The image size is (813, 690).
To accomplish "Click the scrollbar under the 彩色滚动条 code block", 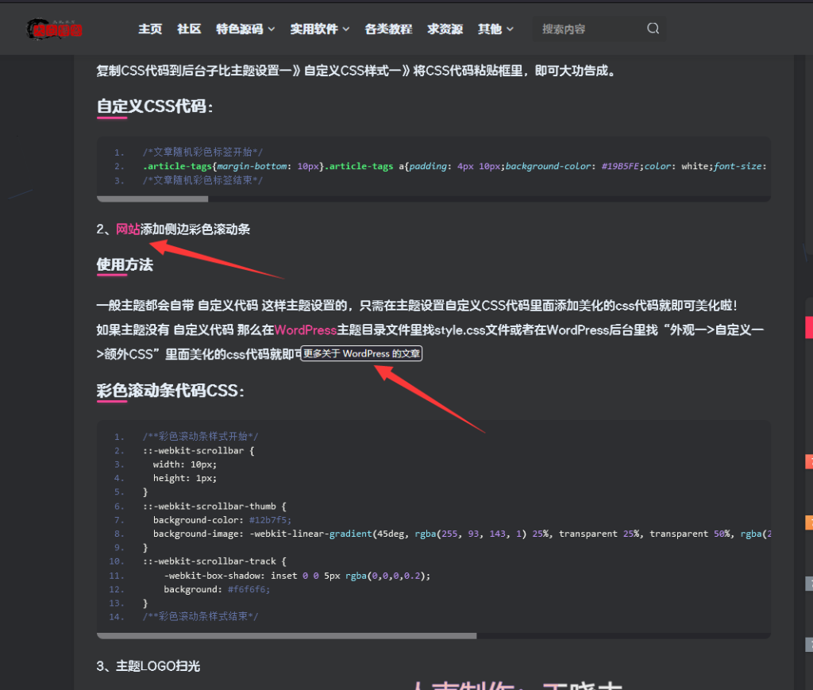I will click(x=286, y=635).
